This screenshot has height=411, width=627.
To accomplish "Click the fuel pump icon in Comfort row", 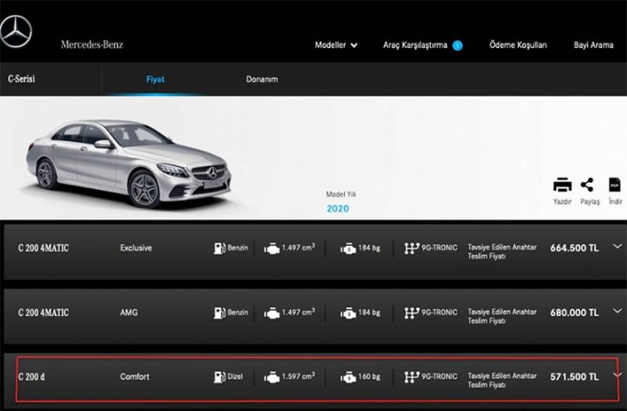I will click(219, 377).
